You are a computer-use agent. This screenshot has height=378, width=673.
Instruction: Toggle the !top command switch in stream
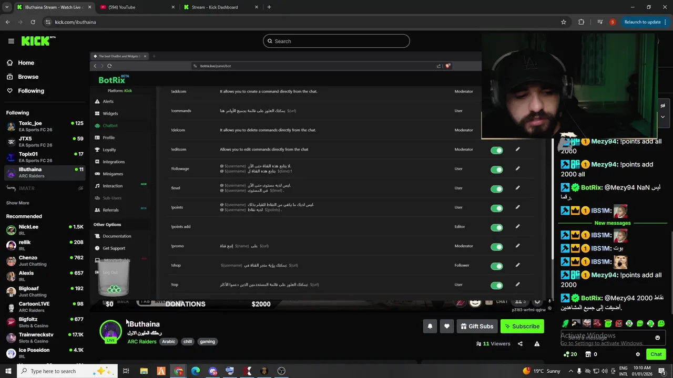click(496, 286)
